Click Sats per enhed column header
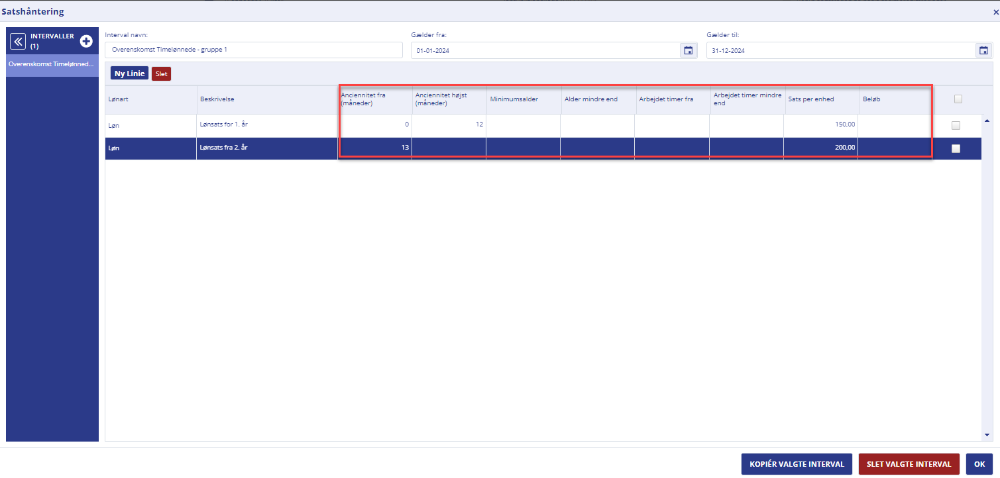The height and width of the screenshot is (478, 1000). pyautogui.click(x=821, y=99)
